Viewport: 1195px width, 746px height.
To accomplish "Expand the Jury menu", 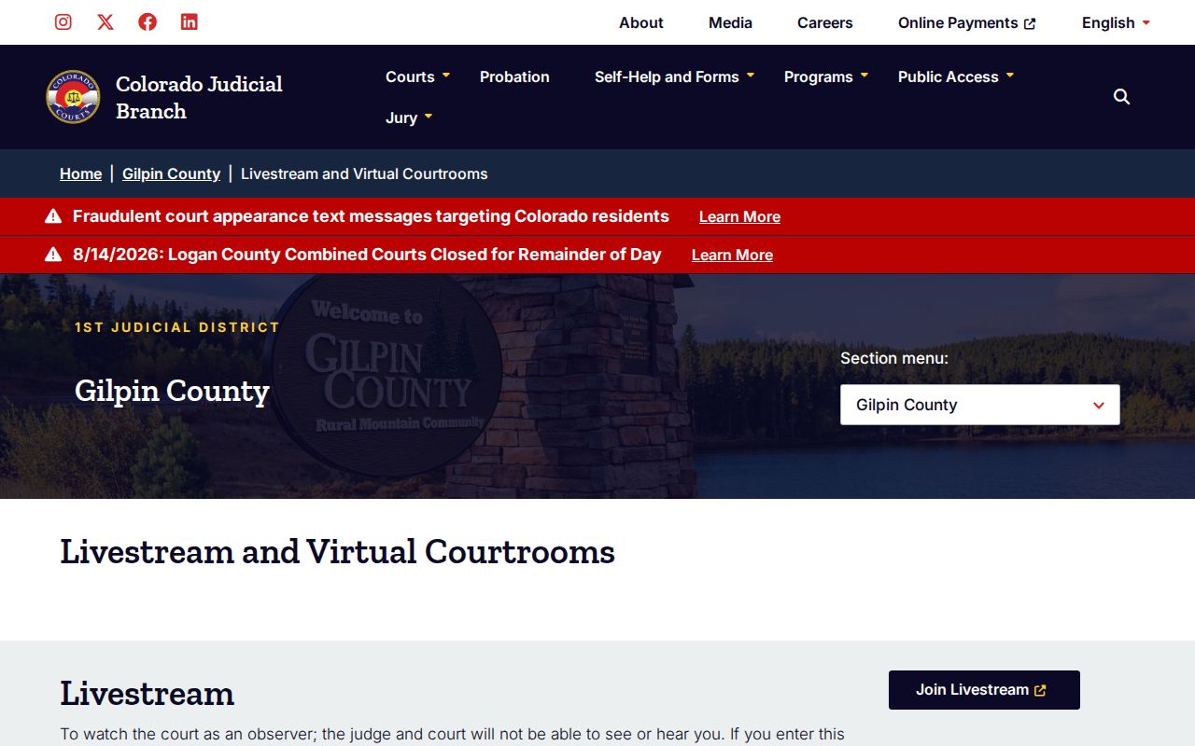I will [x=409, y=117].
